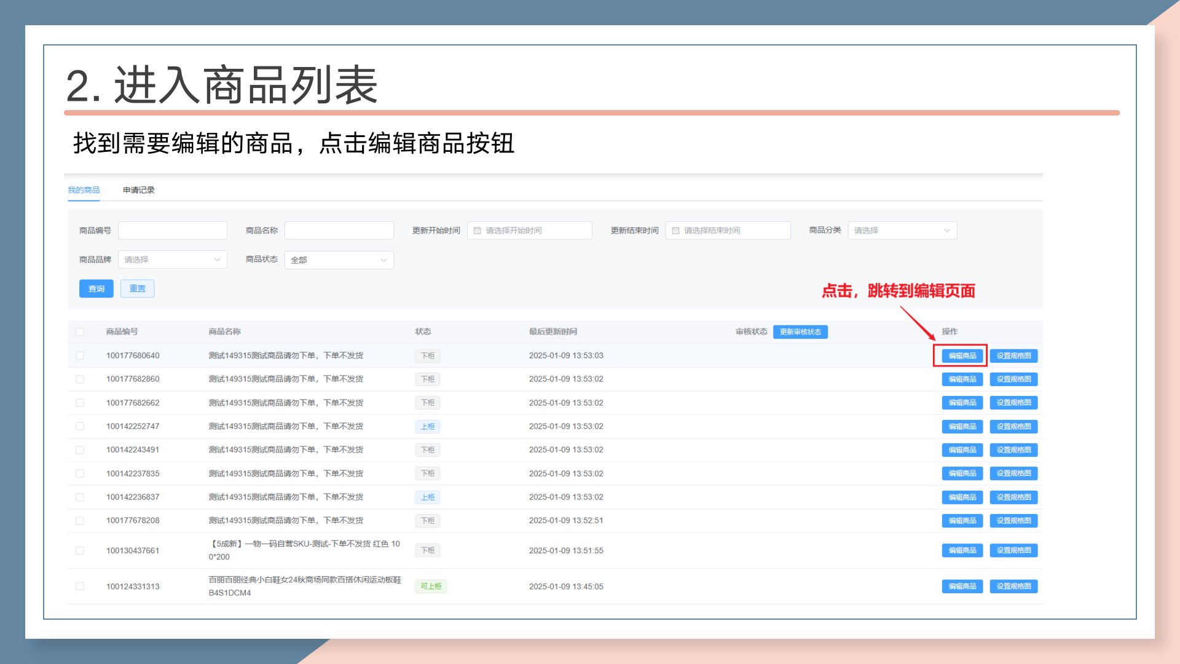Switch to the 申请记录 tab

[138, 190]
